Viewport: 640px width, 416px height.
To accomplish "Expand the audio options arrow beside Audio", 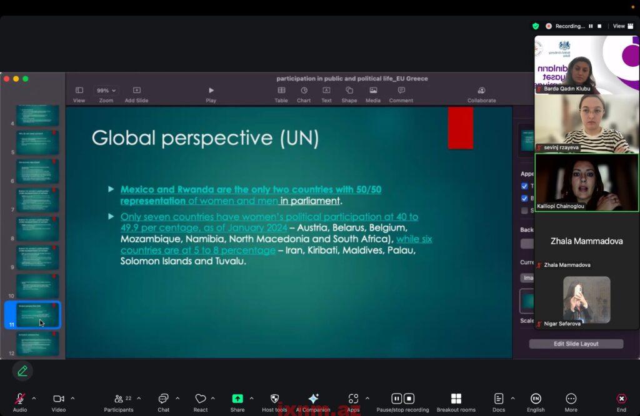I will click(x=34, y=399).
